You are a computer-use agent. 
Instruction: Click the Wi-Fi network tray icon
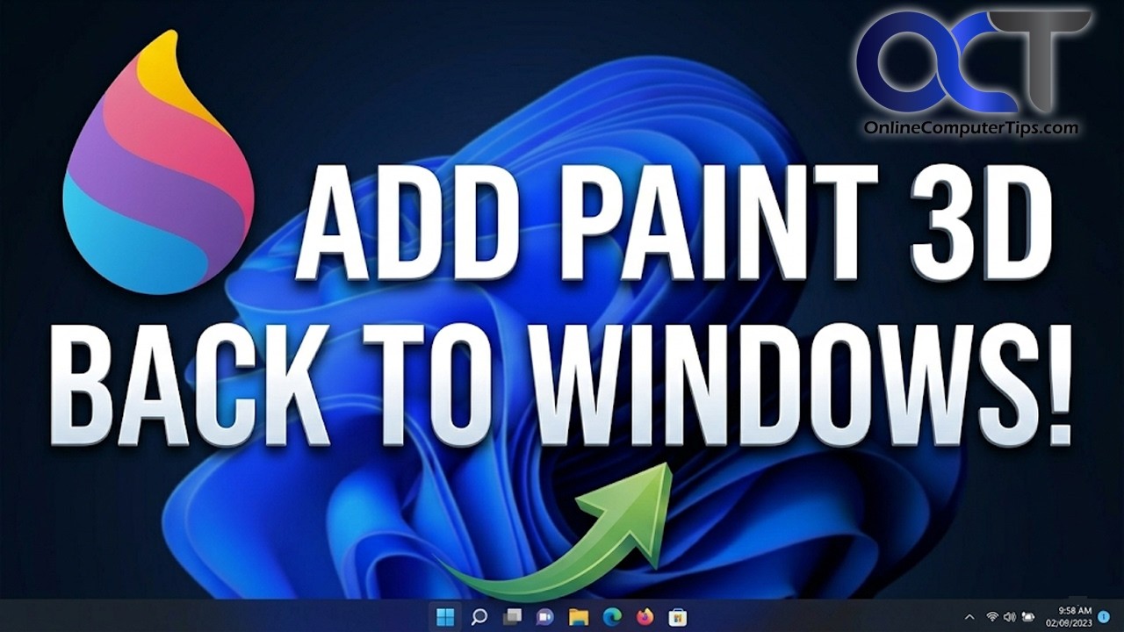(x=992, y=617)
